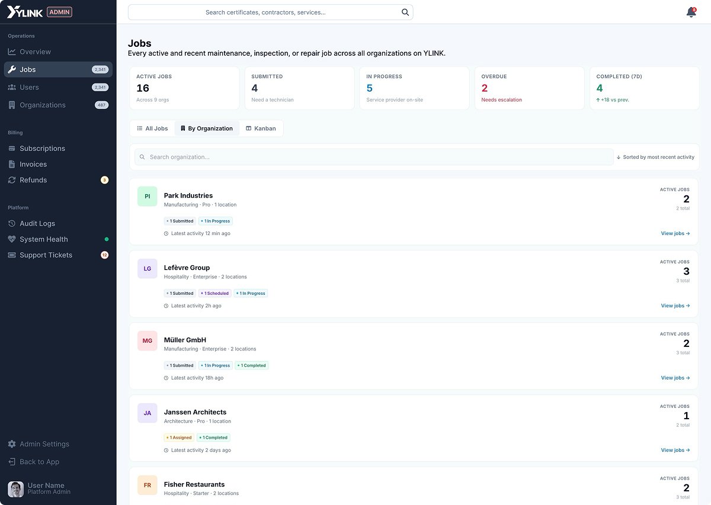
Task: Click the Organizations building icon
Action: [x=12, y=105]
